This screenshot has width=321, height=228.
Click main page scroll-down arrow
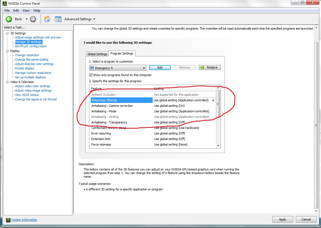click(316, 211)
